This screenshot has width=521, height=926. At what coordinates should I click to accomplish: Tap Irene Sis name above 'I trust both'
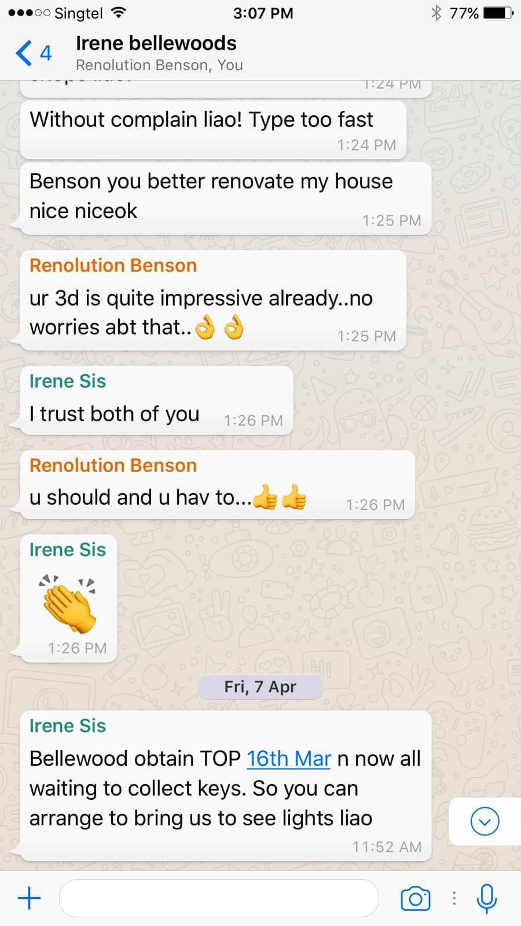68,381
